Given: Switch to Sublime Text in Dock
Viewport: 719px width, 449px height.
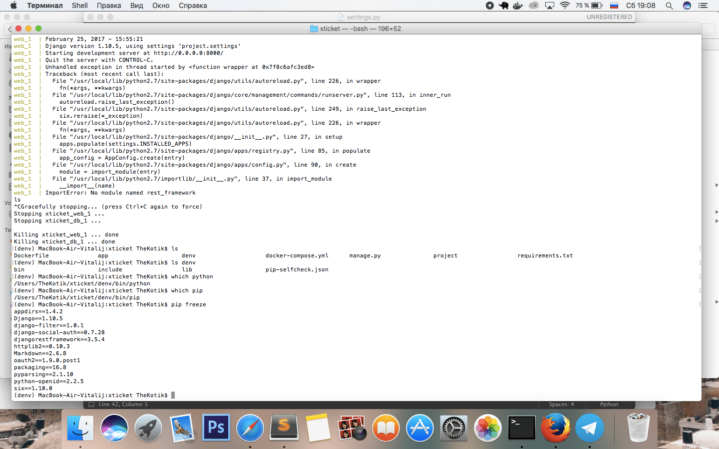Looking at the screenshot, I should [284, 428].
